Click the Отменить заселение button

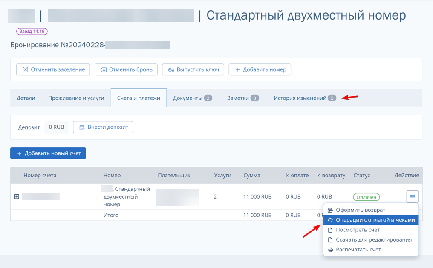click(53, 69)
